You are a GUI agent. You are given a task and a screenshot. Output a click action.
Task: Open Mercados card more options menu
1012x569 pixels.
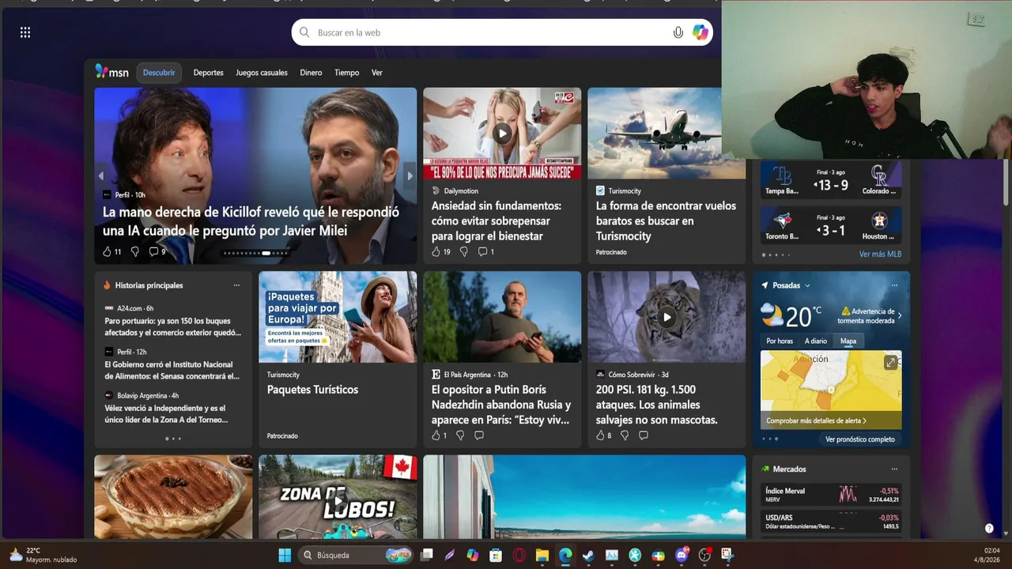click(x=894, y=469)
